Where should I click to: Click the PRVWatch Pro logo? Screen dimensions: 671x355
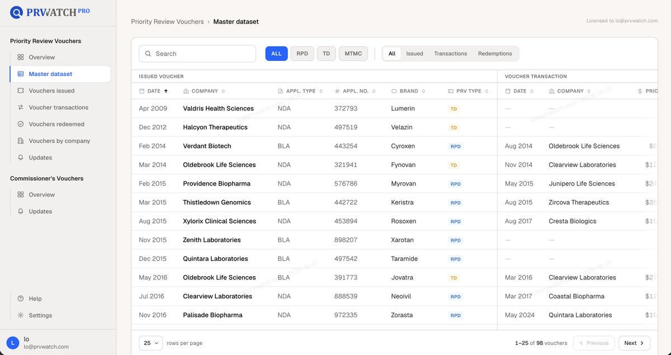[x=50, y=12]
